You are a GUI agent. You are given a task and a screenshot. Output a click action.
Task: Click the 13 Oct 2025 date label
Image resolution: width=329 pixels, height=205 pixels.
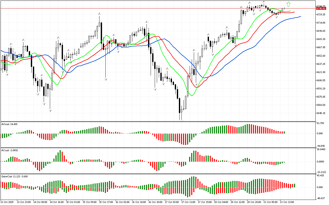(8, 202)
